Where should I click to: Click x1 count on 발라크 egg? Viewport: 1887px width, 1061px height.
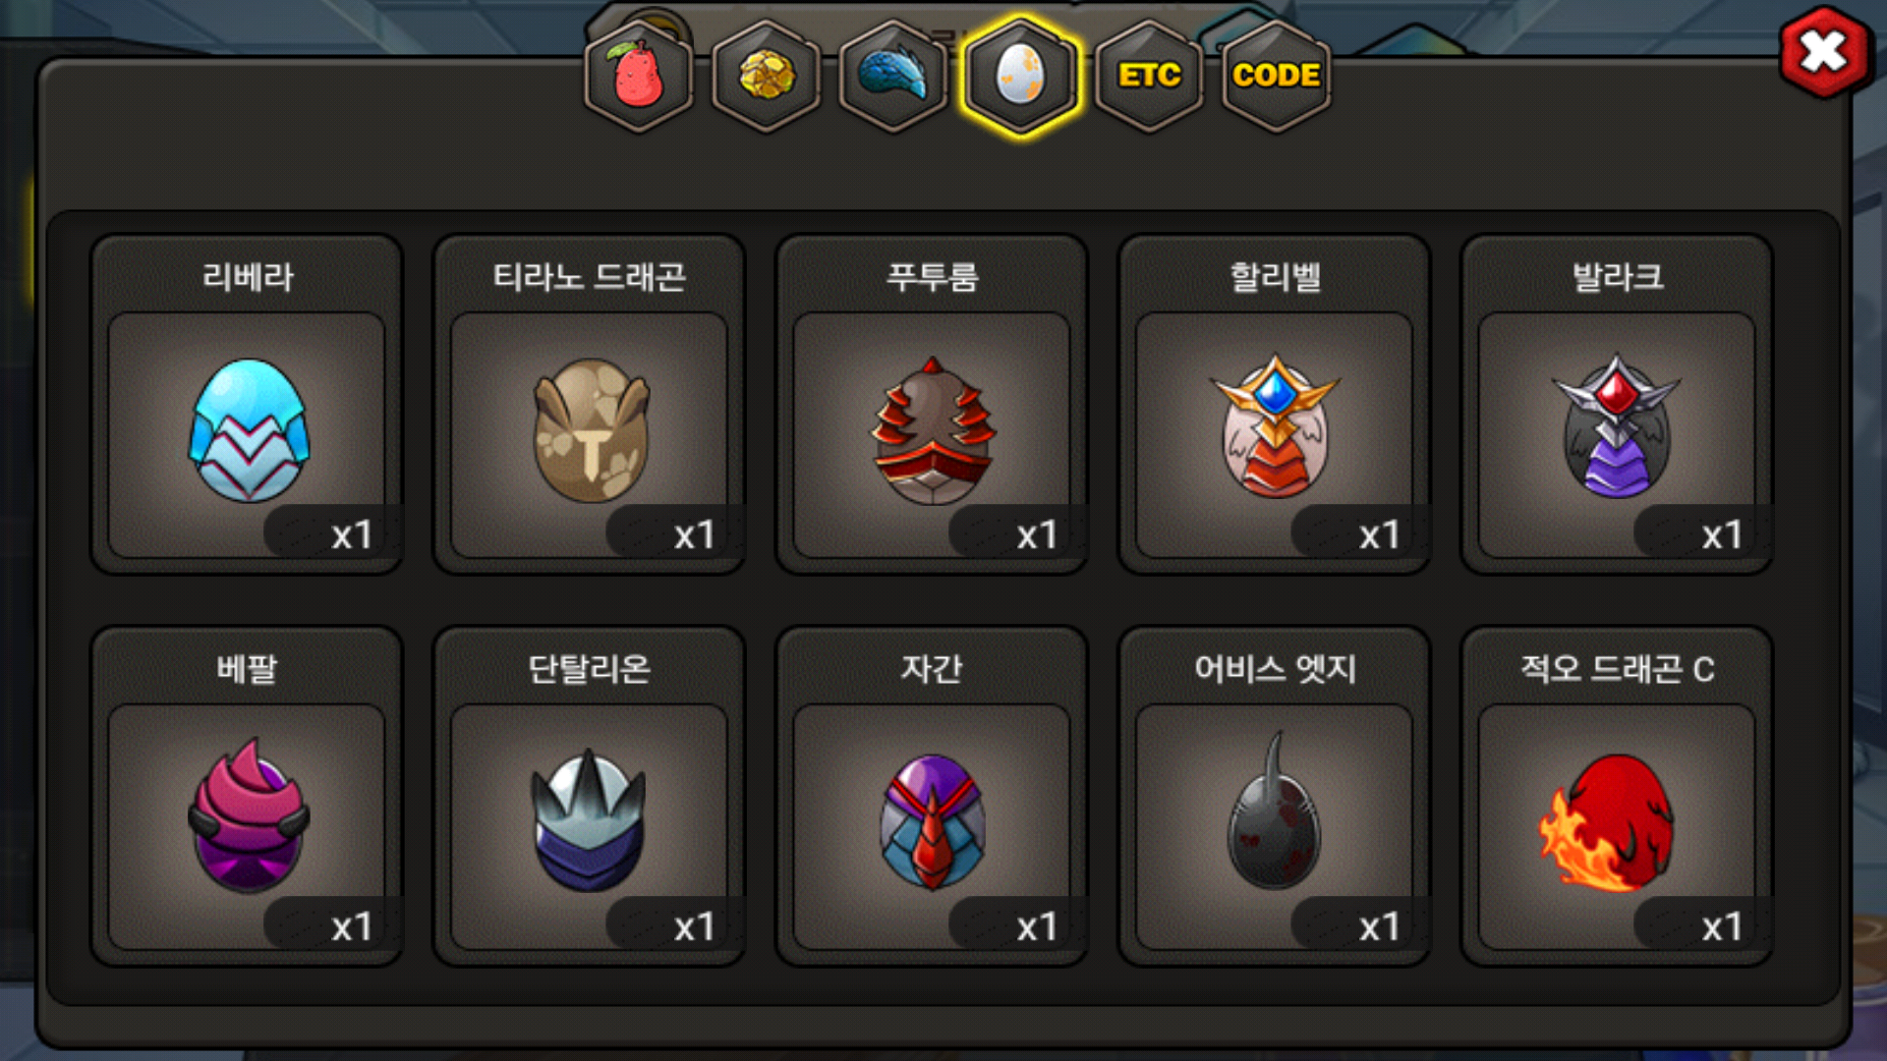pyautogui.click(x=1722, y=535)
